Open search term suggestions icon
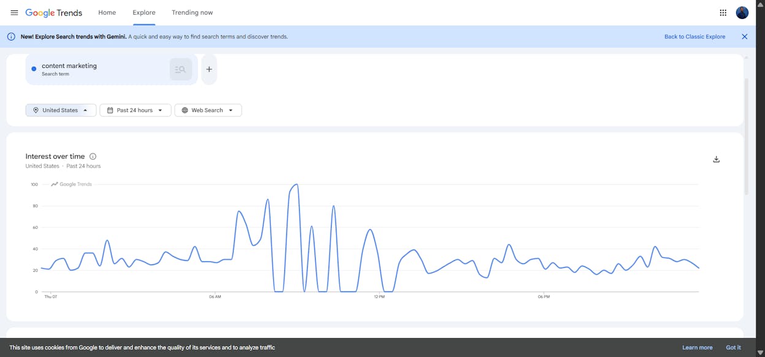The height and width of the screenshot is (357, 765). click(181, 69)
